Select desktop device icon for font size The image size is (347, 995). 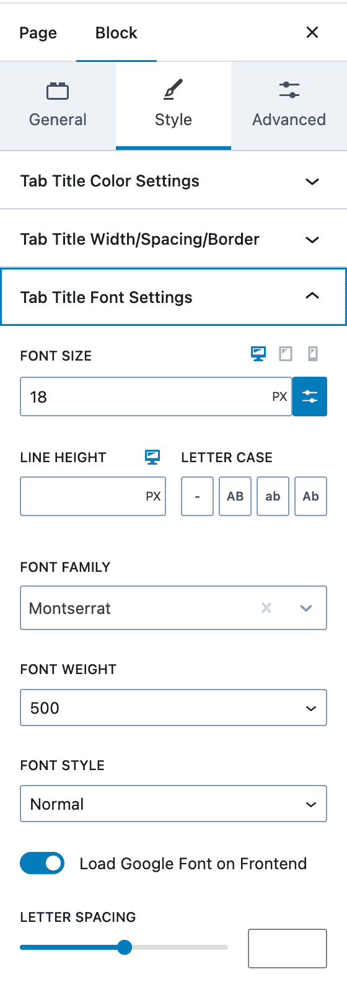coord(258,354)
